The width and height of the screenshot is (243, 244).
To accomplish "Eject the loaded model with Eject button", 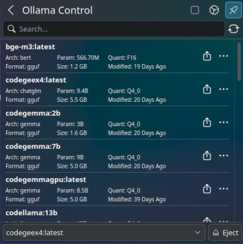I will click(x=225, y=232).
